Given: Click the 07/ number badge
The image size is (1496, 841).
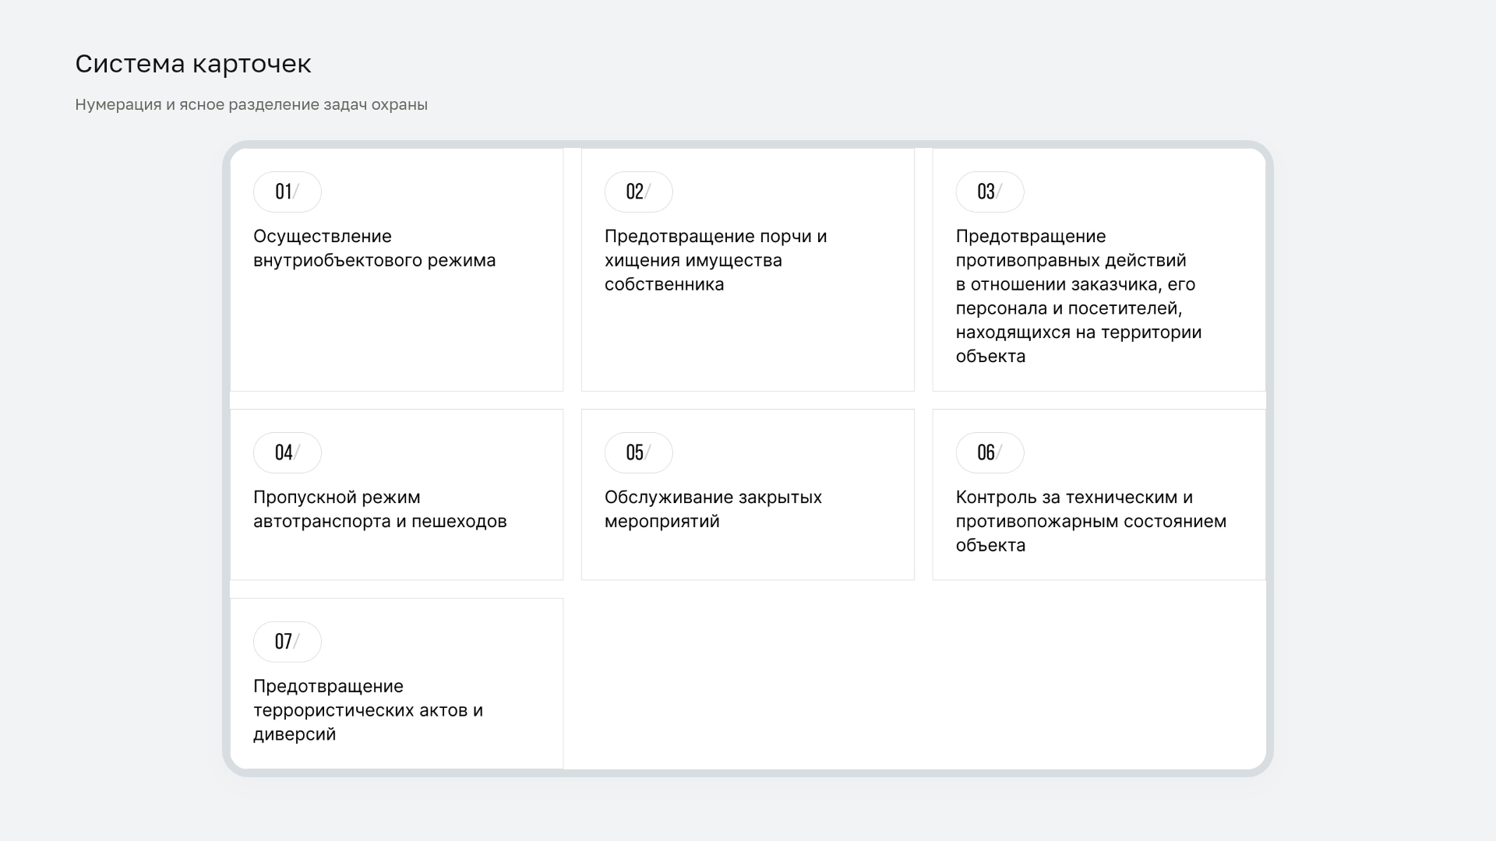Looking at the screenshot, I should 287,642.
